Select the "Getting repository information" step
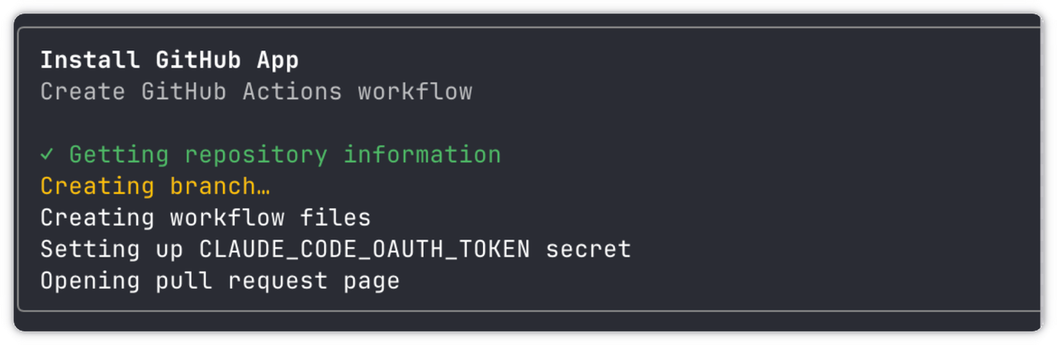 284,155
